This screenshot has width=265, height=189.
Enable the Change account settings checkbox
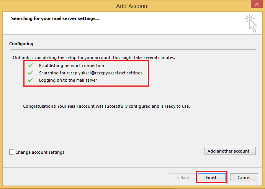(11, 152)
